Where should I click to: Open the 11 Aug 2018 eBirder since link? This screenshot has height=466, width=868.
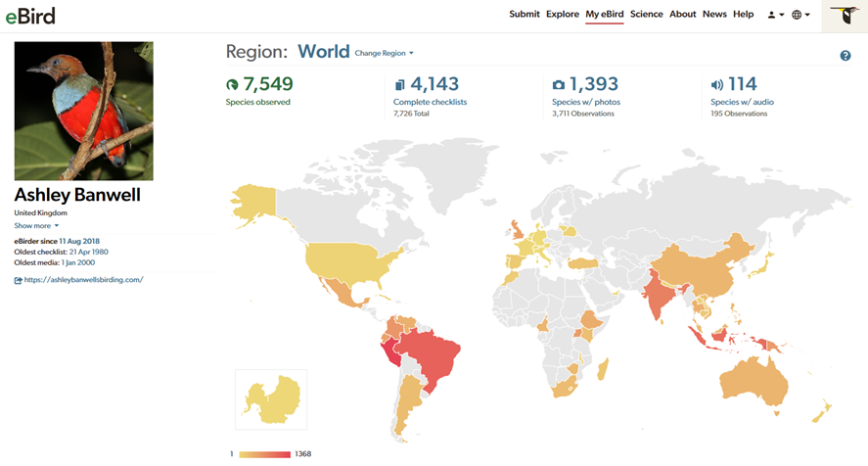(79, 241)
